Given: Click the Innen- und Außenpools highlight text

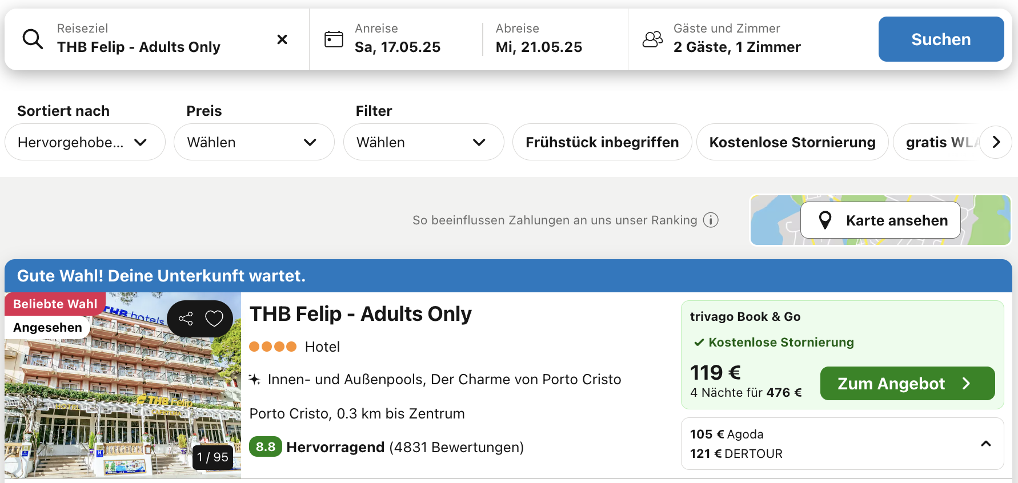Looking at the screenshot, I should (444, 380).
